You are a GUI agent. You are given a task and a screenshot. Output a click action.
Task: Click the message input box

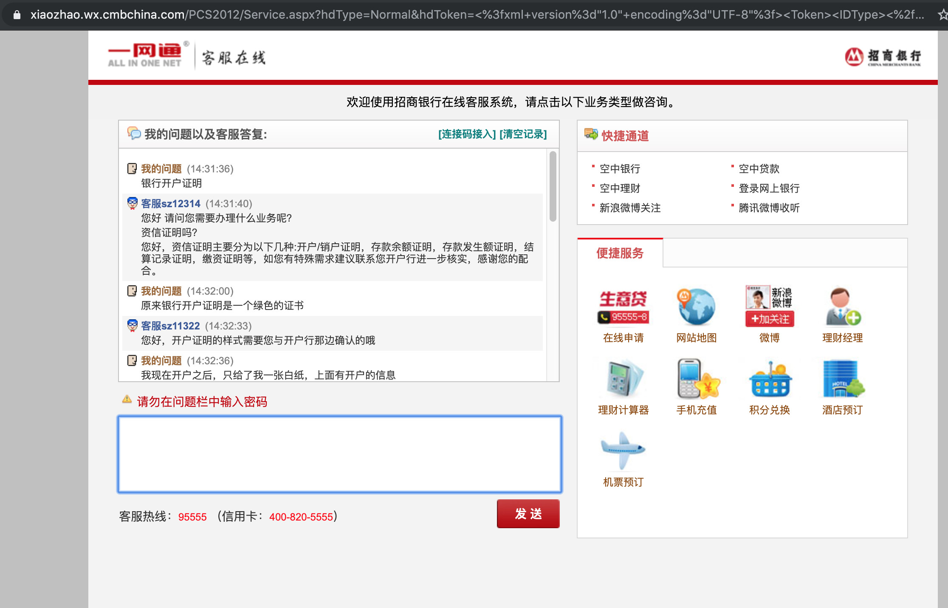point(339,453)
